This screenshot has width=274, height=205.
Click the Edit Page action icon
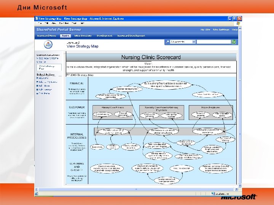[x=37, y=93]
